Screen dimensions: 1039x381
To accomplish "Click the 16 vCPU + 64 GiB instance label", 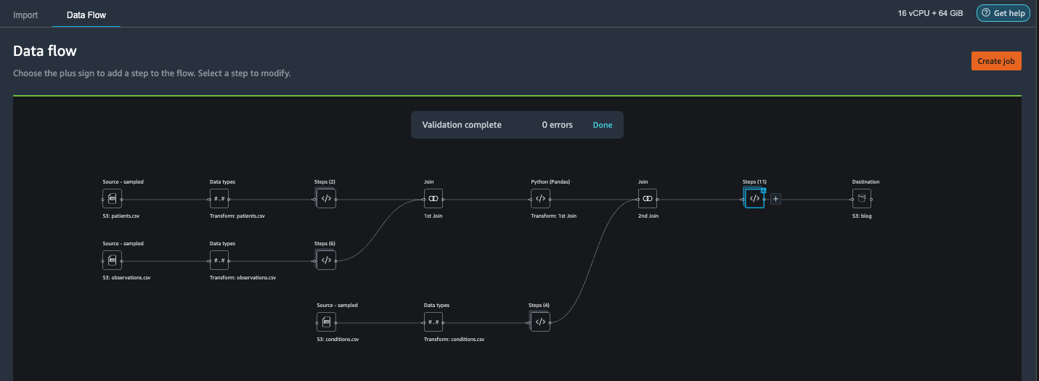I will (930, 13).
